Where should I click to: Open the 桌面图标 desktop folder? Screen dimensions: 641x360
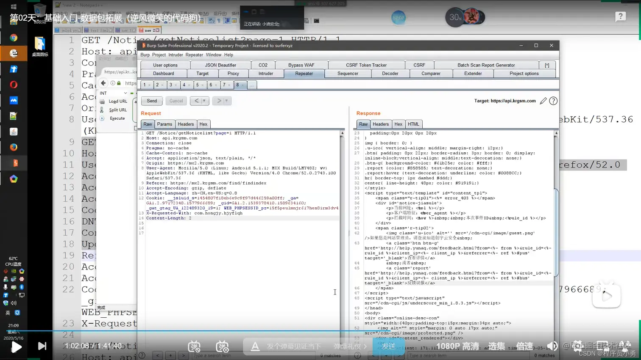point(40,47)
